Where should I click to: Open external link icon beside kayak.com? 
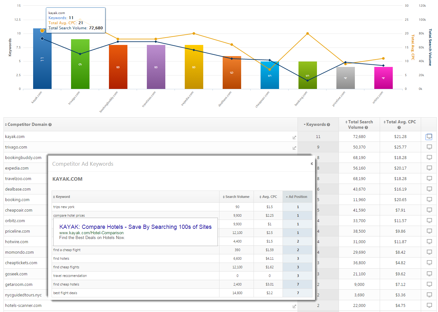(x=294, y=137)
